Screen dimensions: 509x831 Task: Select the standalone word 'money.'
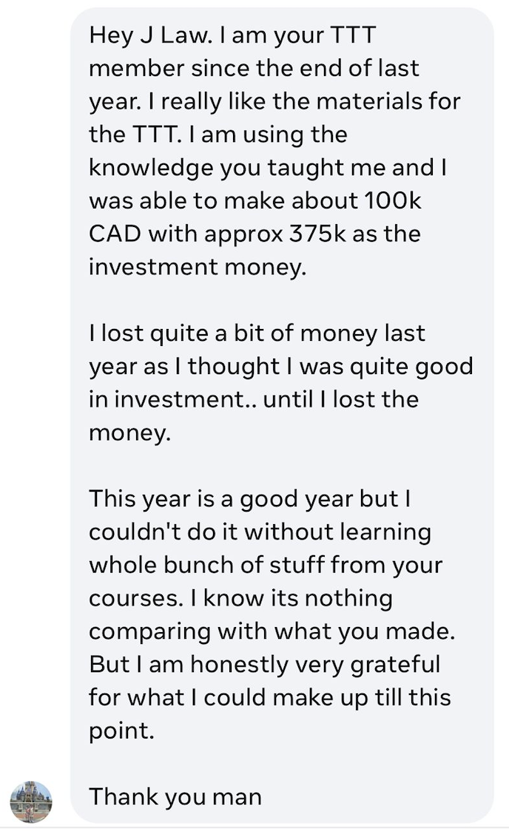[x=130, y=433]
